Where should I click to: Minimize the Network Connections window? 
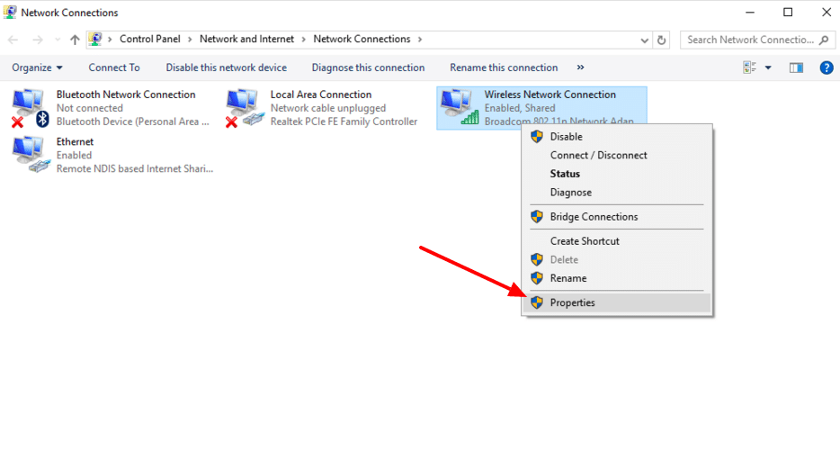click(x=749, y=13)
